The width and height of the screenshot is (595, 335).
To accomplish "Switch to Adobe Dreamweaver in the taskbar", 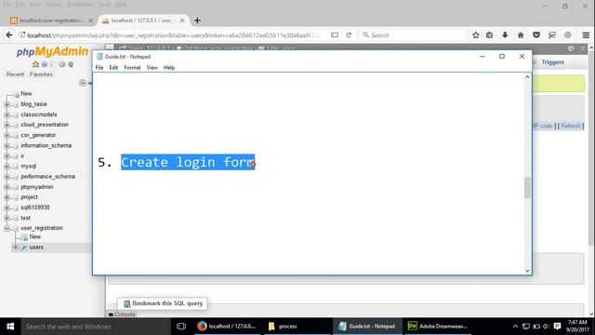I will click(x=438, y=327).
